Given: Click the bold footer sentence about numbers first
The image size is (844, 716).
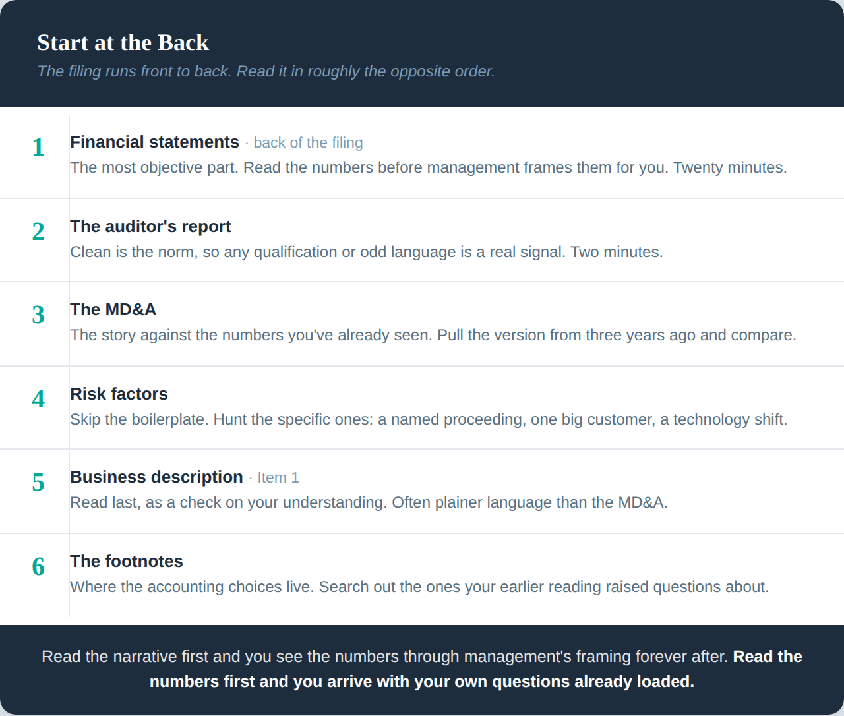Looking at the screenshot, I should coord(476,669).
